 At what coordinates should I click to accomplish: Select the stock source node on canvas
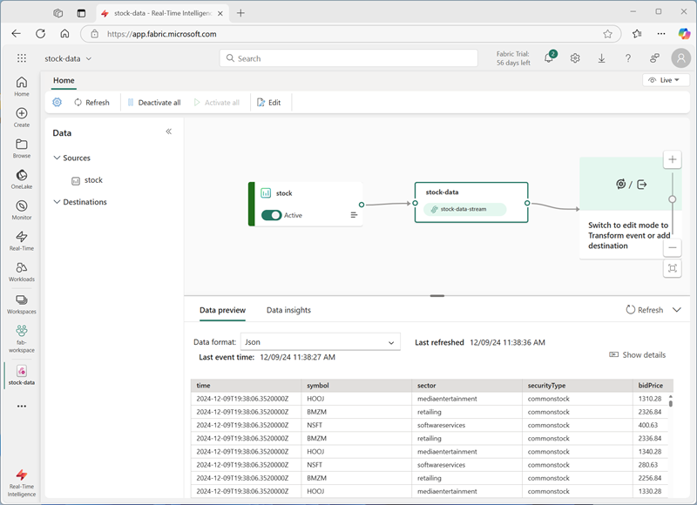(306, 204)
